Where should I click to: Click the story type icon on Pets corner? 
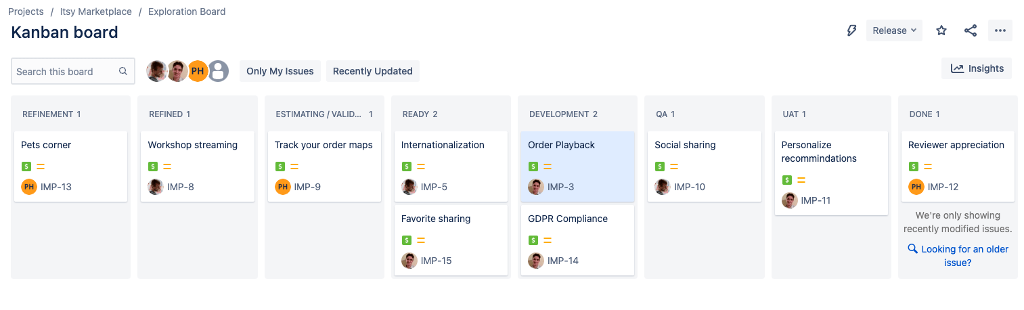pyautogui.click(x=26, y=167)
